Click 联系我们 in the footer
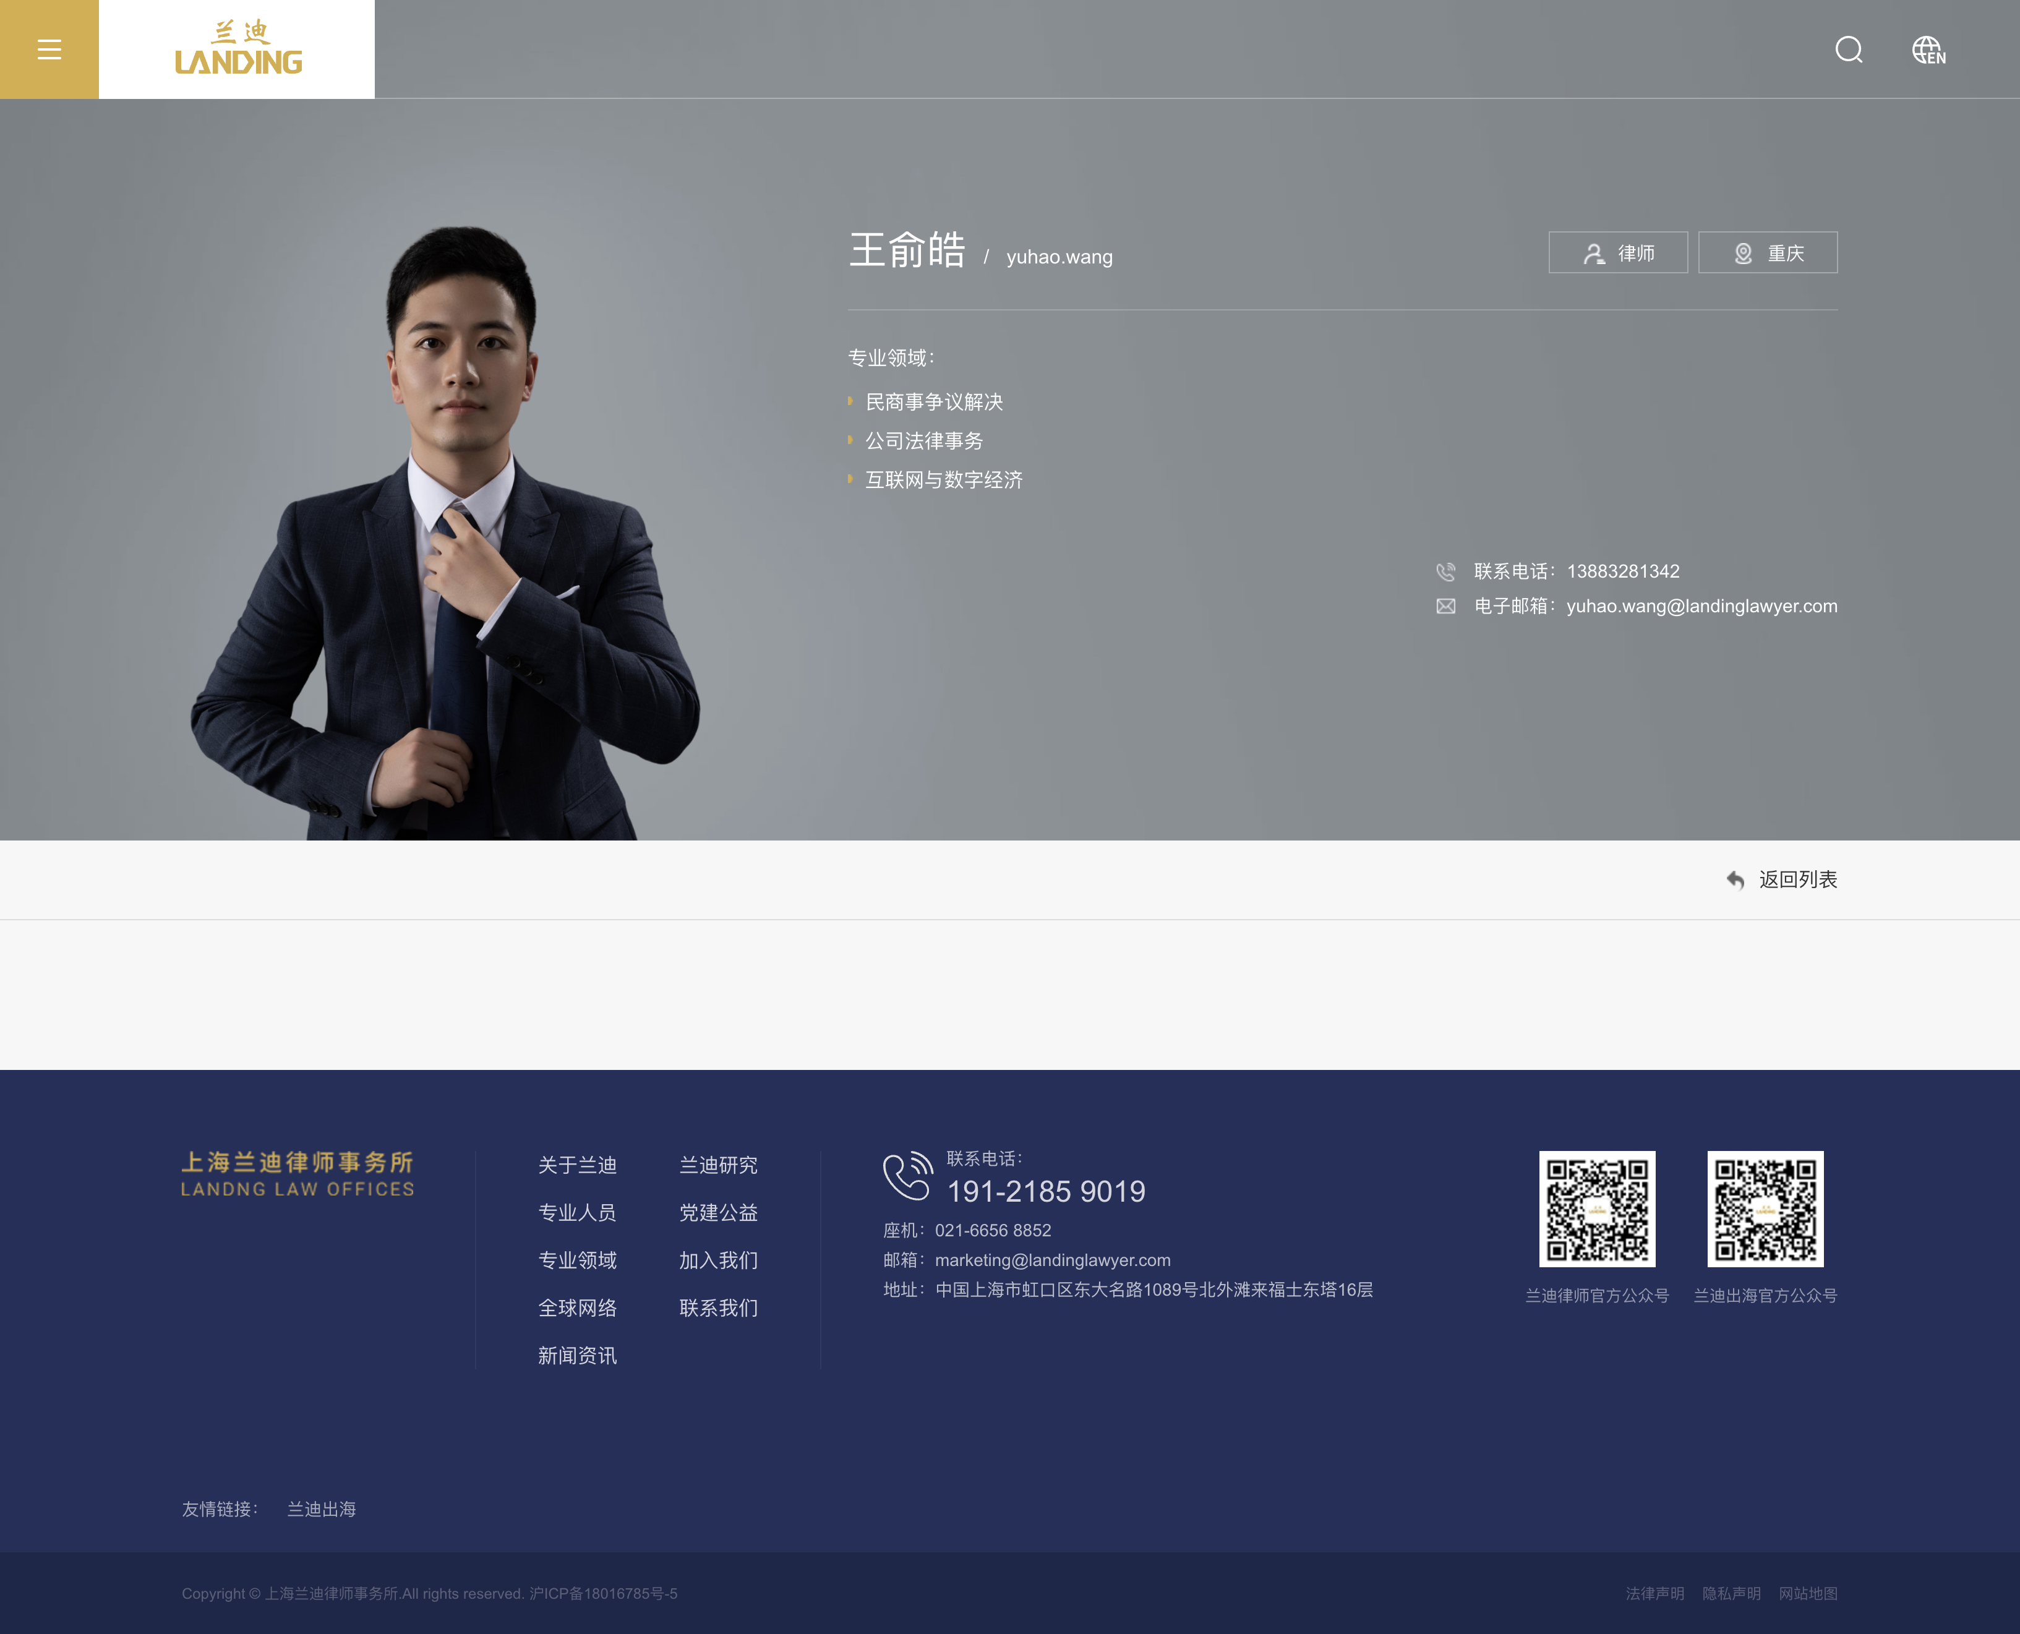Viewport: 2020px width, 1634px height. coord(718,1307)
